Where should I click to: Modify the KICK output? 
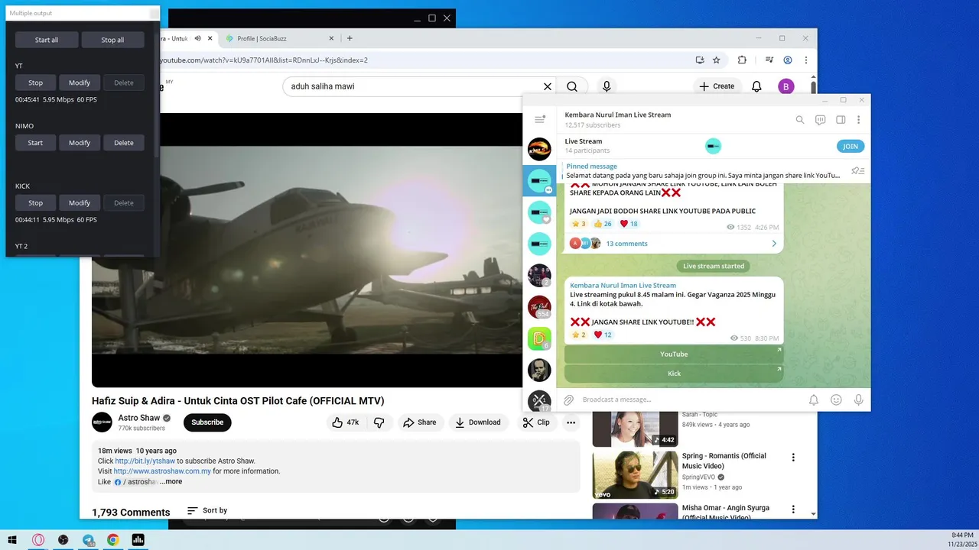click(80, 203)
